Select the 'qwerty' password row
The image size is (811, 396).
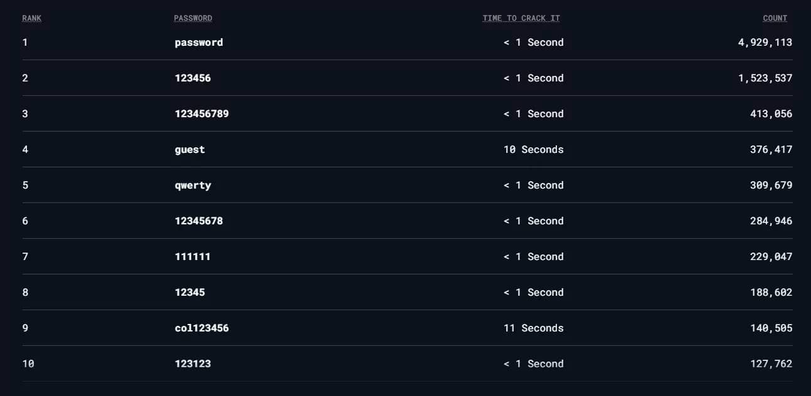(193, 185)
